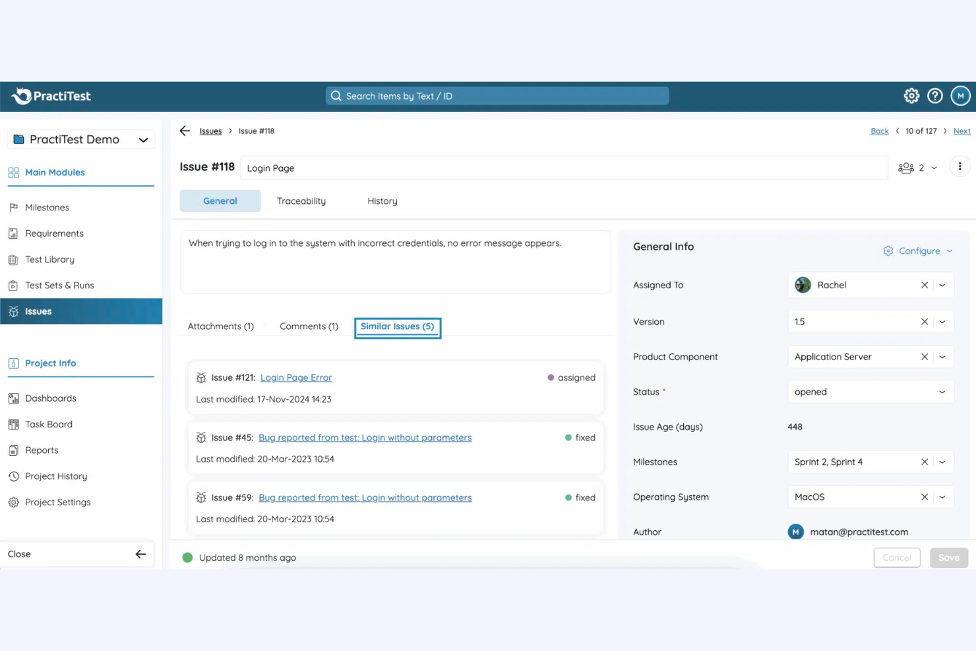The height and width of the screenshot is (651, 976).
Task: Open the PractiTest help icon
Action: click(935, 96)
